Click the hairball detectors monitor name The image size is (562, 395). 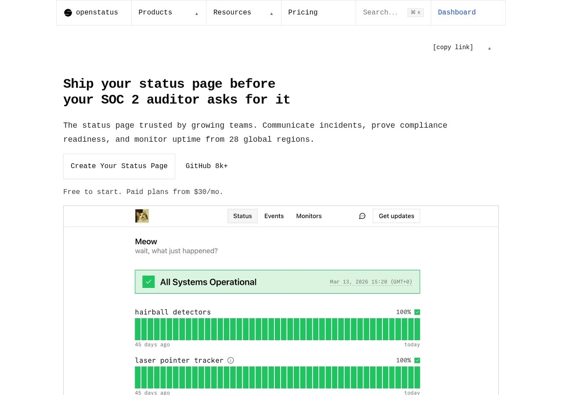tap(173, 312)
